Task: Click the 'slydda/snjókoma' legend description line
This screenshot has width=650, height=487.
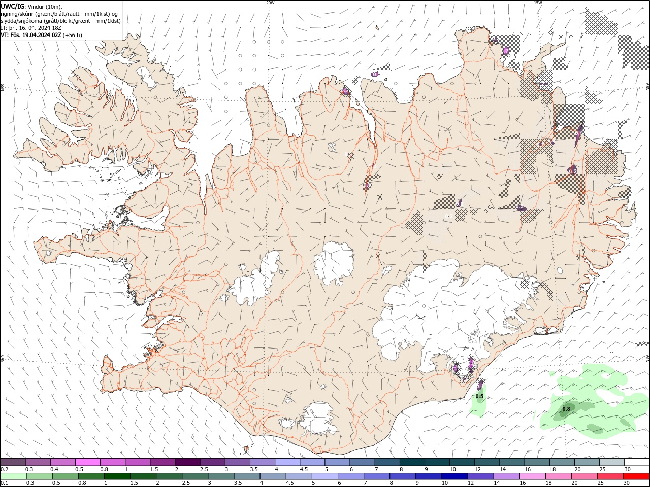Action: (x=61, y=21)
